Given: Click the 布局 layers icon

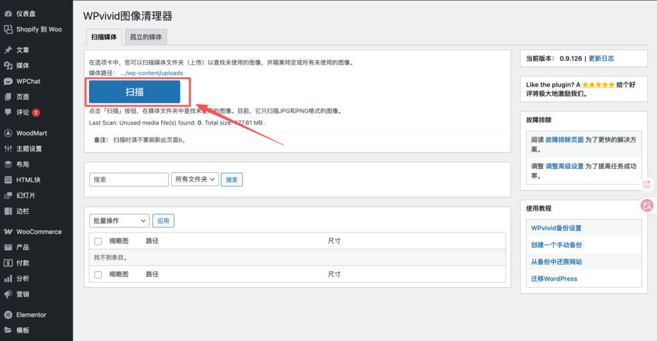Looking at the screenshot, I should pos(8,164).
